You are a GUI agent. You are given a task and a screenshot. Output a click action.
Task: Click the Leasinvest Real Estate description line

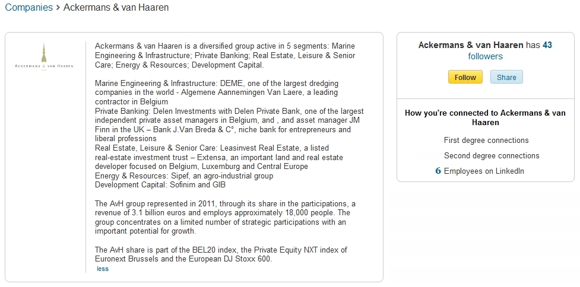tap(212, 148)
